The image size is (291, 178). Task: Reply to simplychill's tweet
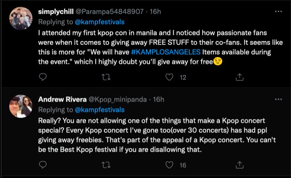tap(43, 77)
